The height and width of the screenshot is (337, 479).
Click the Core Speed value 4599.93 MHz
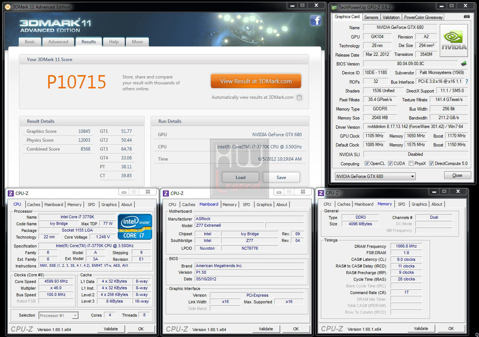point(56,282)
